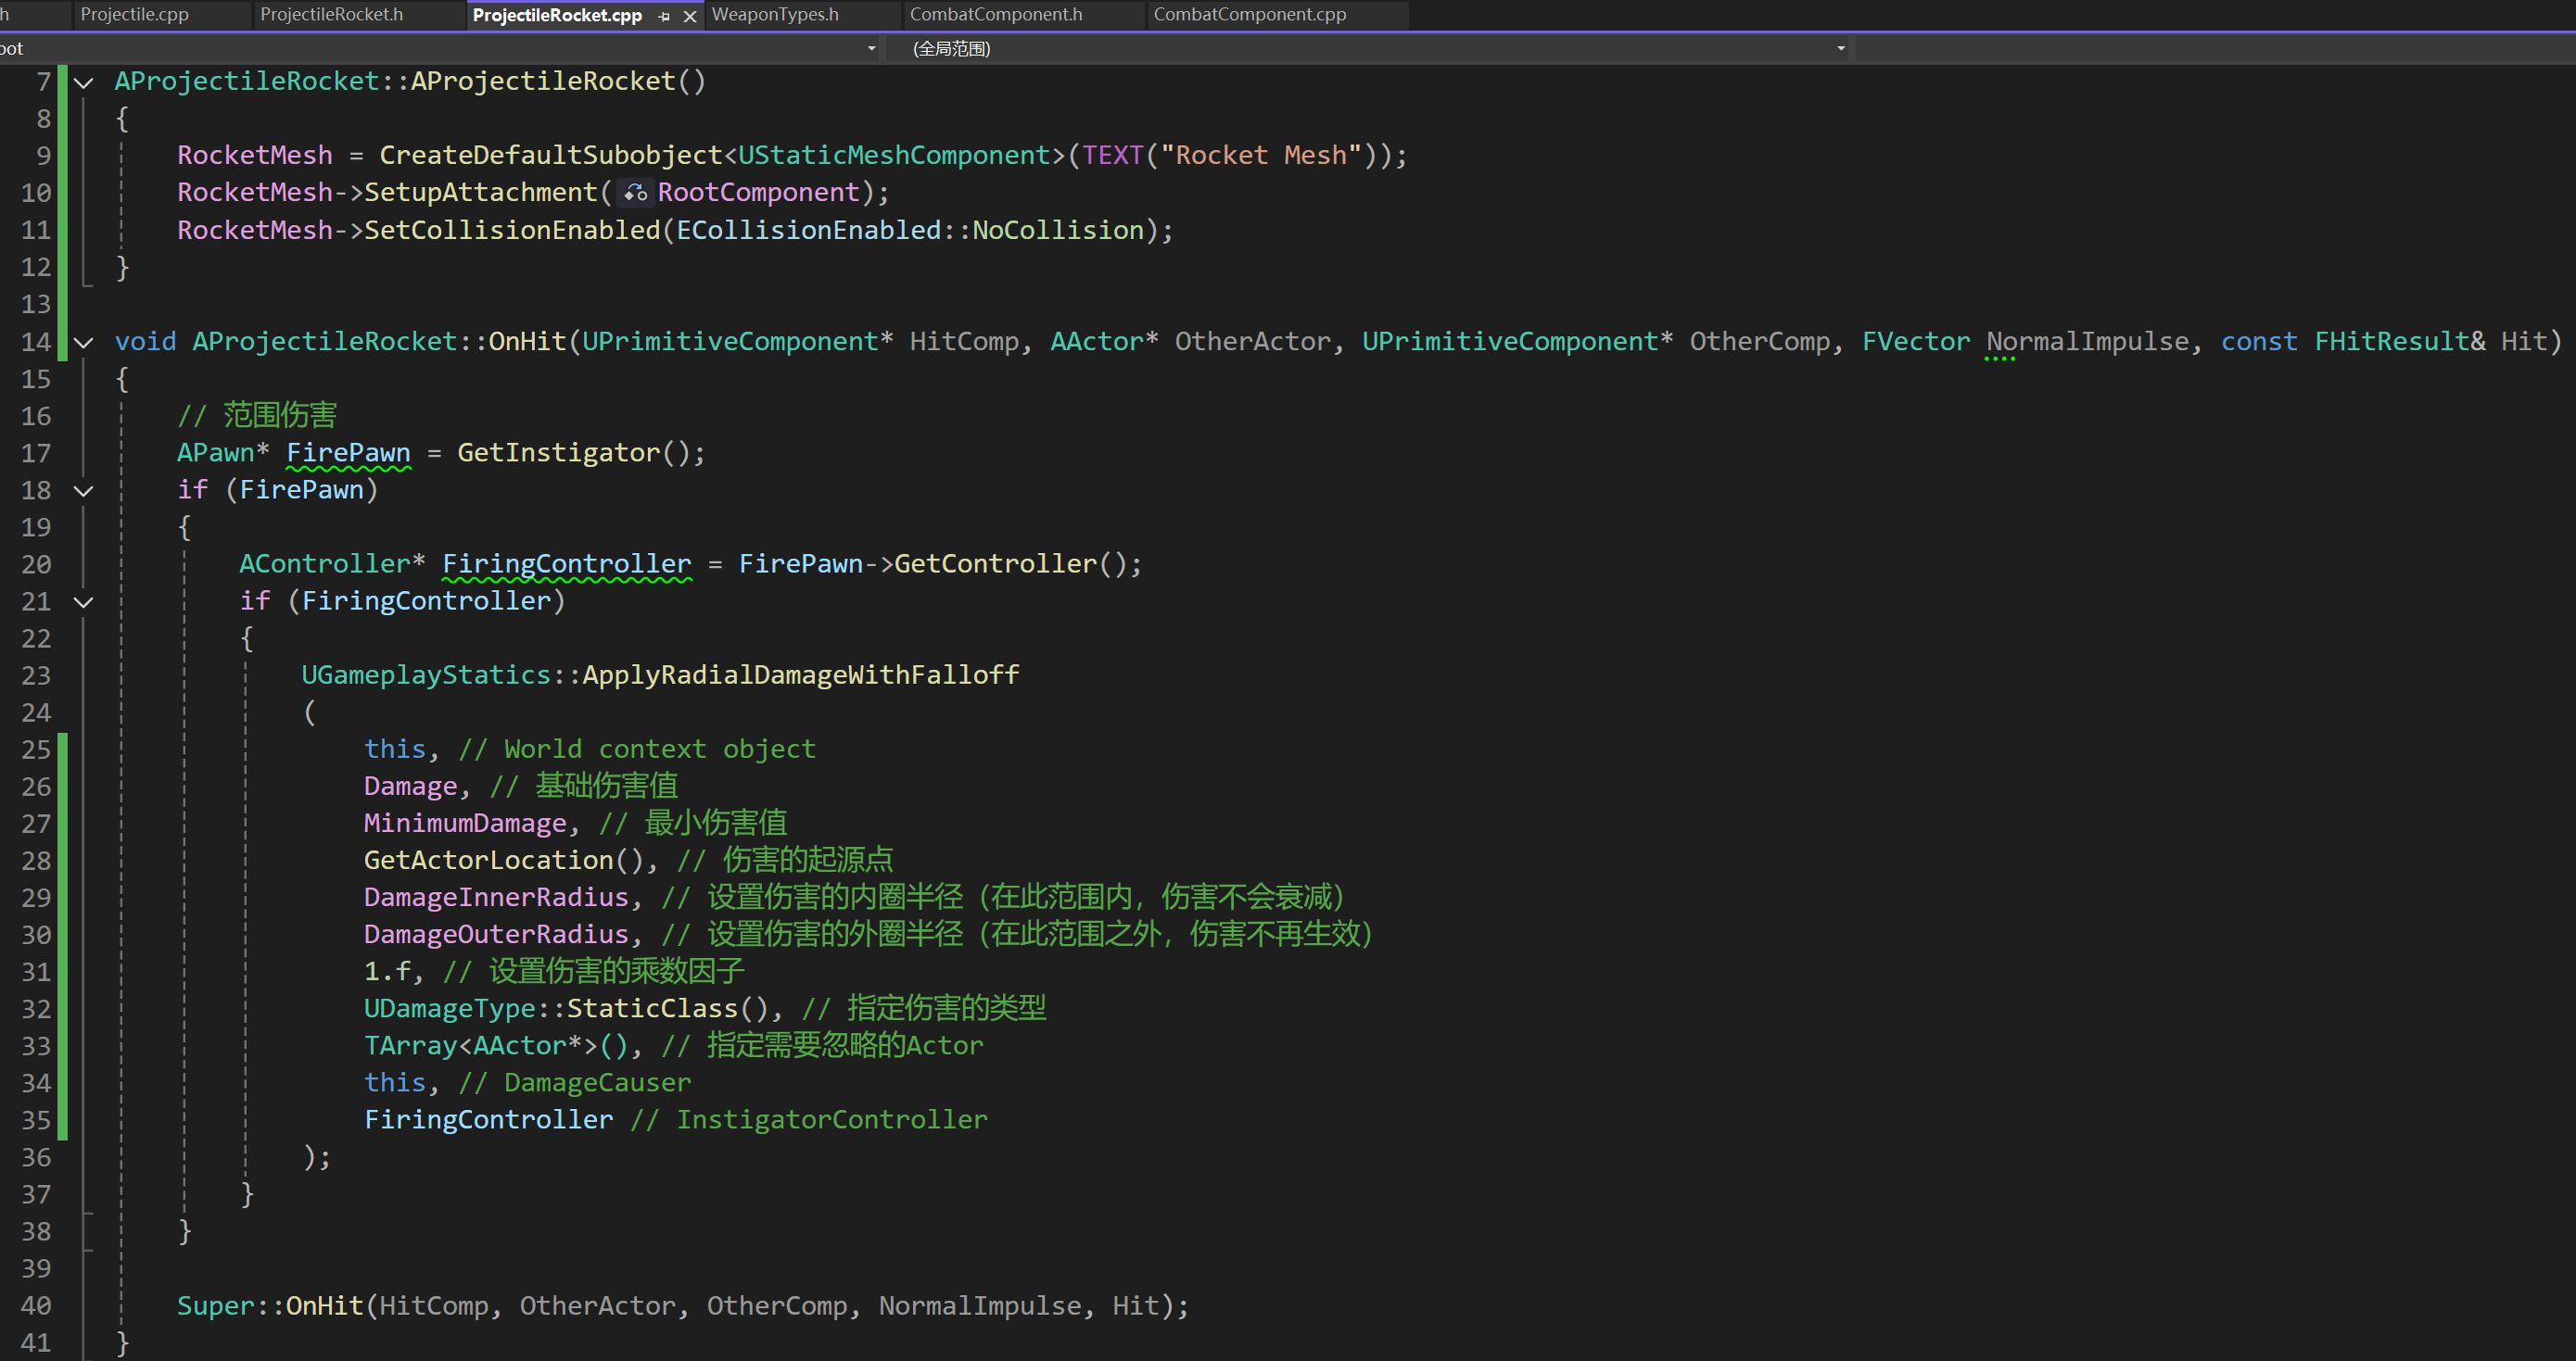Open the project scope dropdown arrow
Viewport: 2576px width, 1361px height.
[871, 48]
